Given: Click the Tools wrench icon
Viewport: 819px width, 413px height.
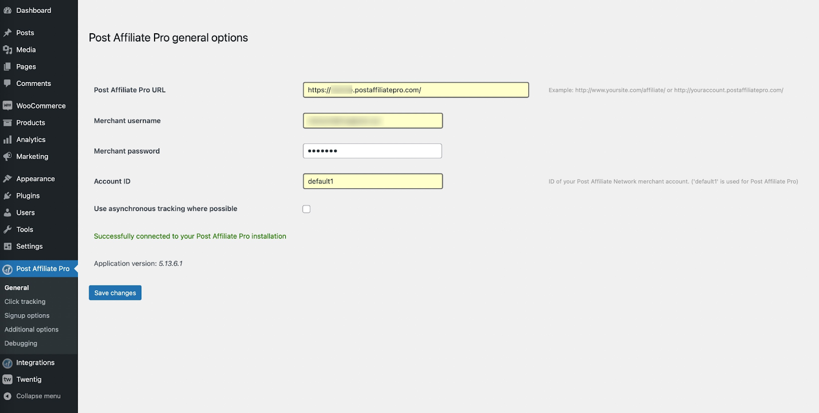Looking at the screenshot, I should (7, 229).
